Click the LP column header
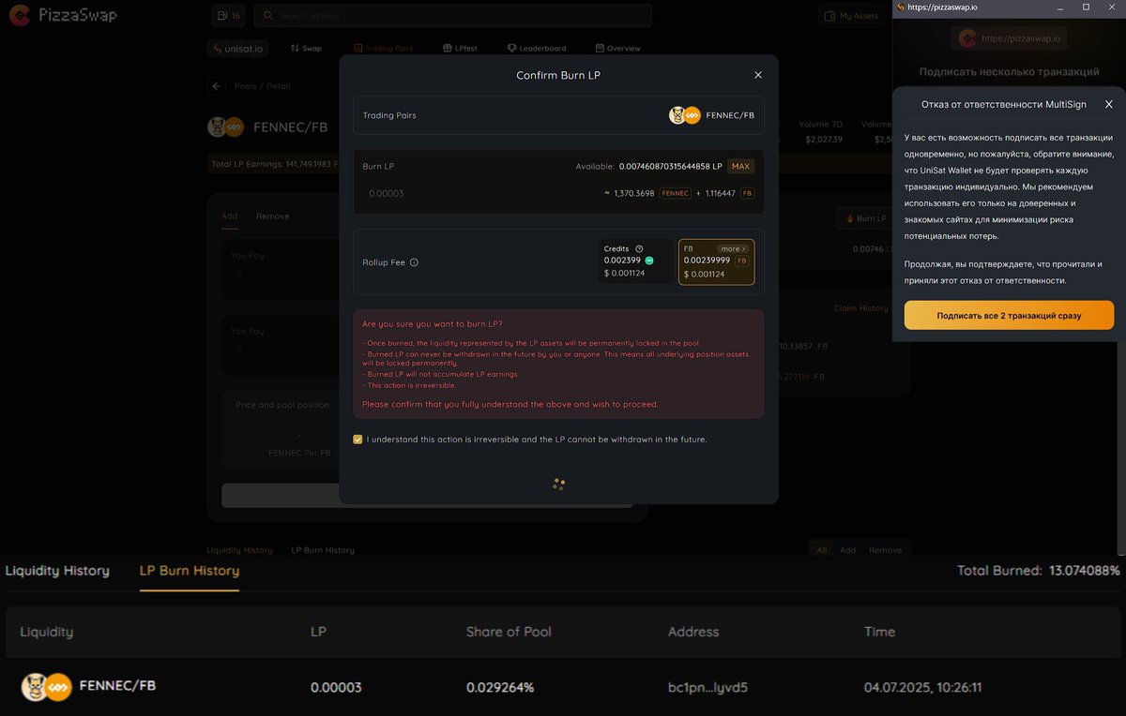The image size is (1126, 716). (x=318, y=632)
